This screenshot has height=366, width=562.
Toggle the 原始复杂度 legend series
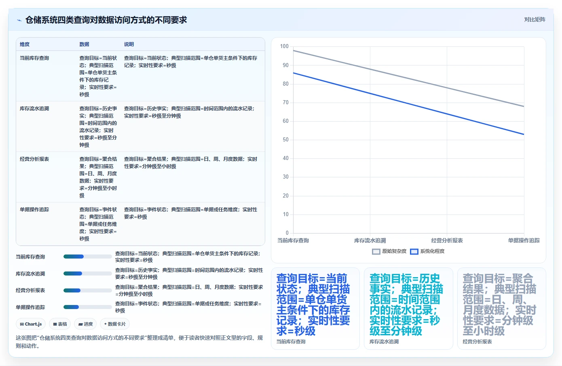tap(389, 251)
